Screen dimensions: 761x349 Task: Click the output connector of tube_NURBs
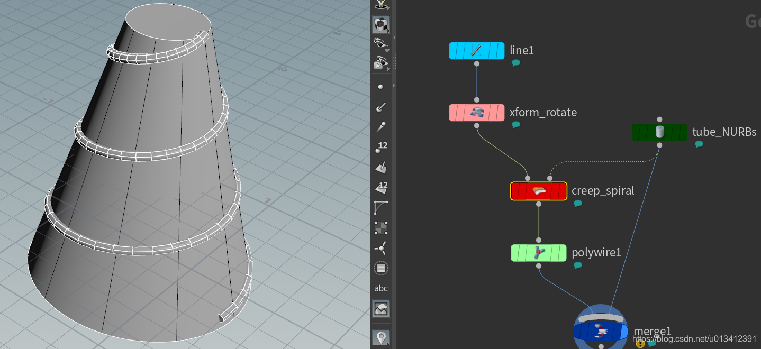[x=659, y=145]
